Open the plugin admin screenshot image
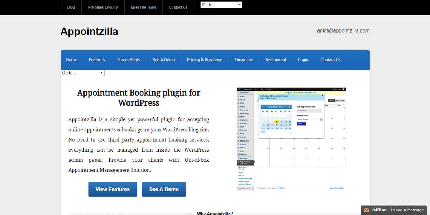430x215 pixels. (291, 139)
